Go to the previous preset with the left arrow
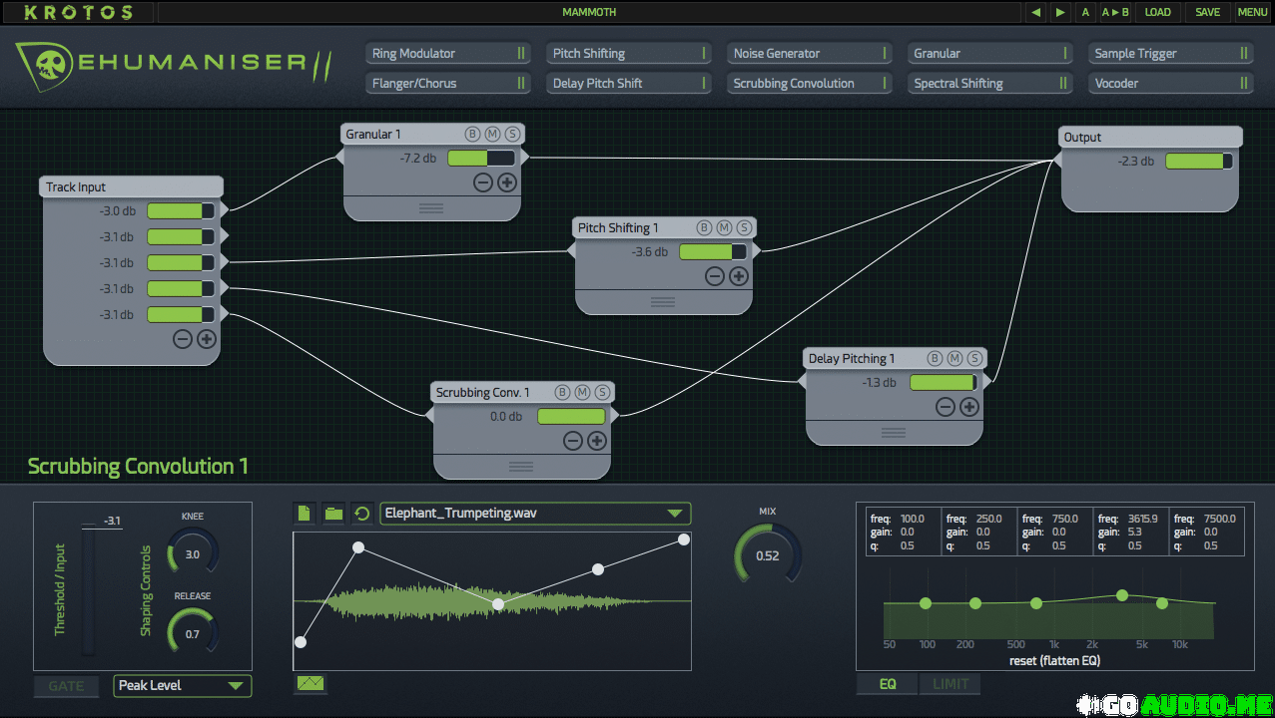The width and height of the screenshot is (1275, 718). pos(1035,12)
